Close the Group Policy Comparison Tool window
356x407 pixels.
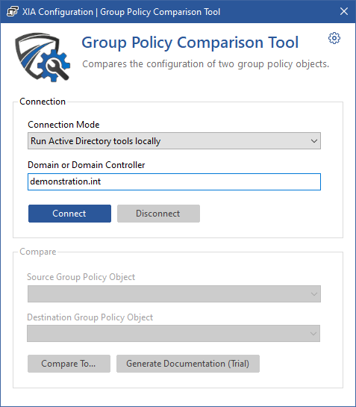(x=344, y=11)
